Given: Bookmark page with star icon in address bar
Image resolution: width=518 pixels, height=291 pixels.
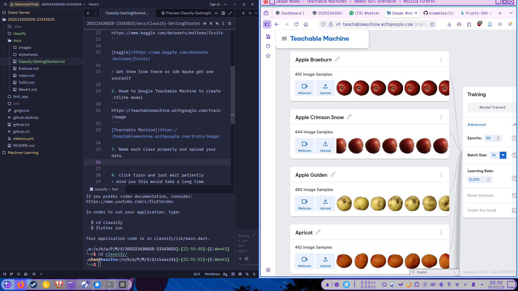Looking at the screenshot, I should [432, 24].
